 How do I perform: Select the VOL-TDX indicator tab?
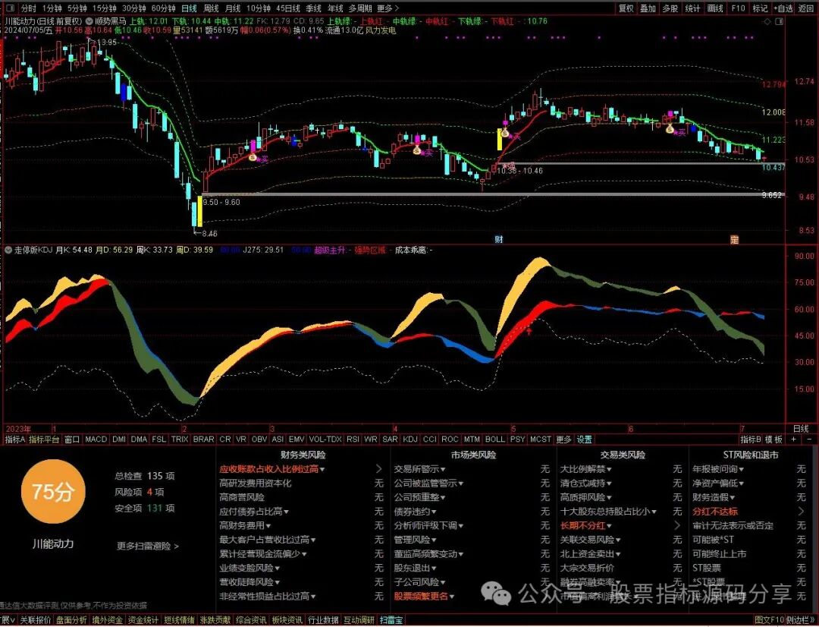[325, 440]
